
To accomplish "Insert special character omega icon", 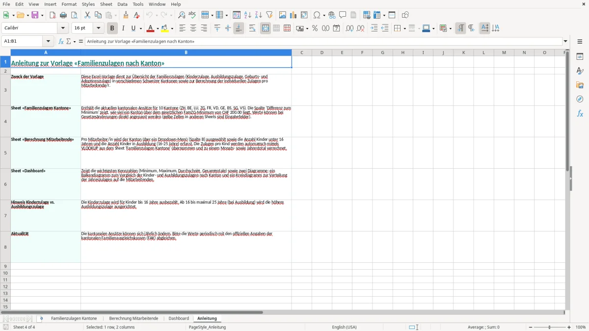I will pos(317,15).
